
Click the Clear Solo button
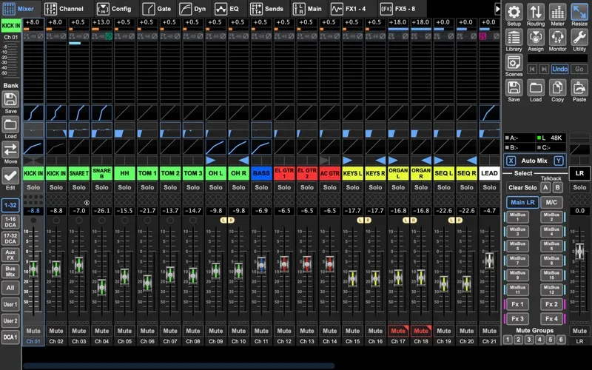click(x=522, y=188)
